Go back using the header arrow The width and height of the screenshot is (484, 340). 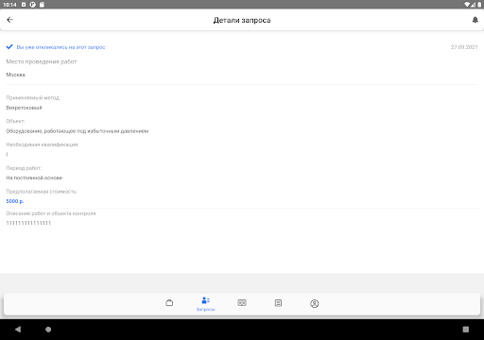coord(10,20)
